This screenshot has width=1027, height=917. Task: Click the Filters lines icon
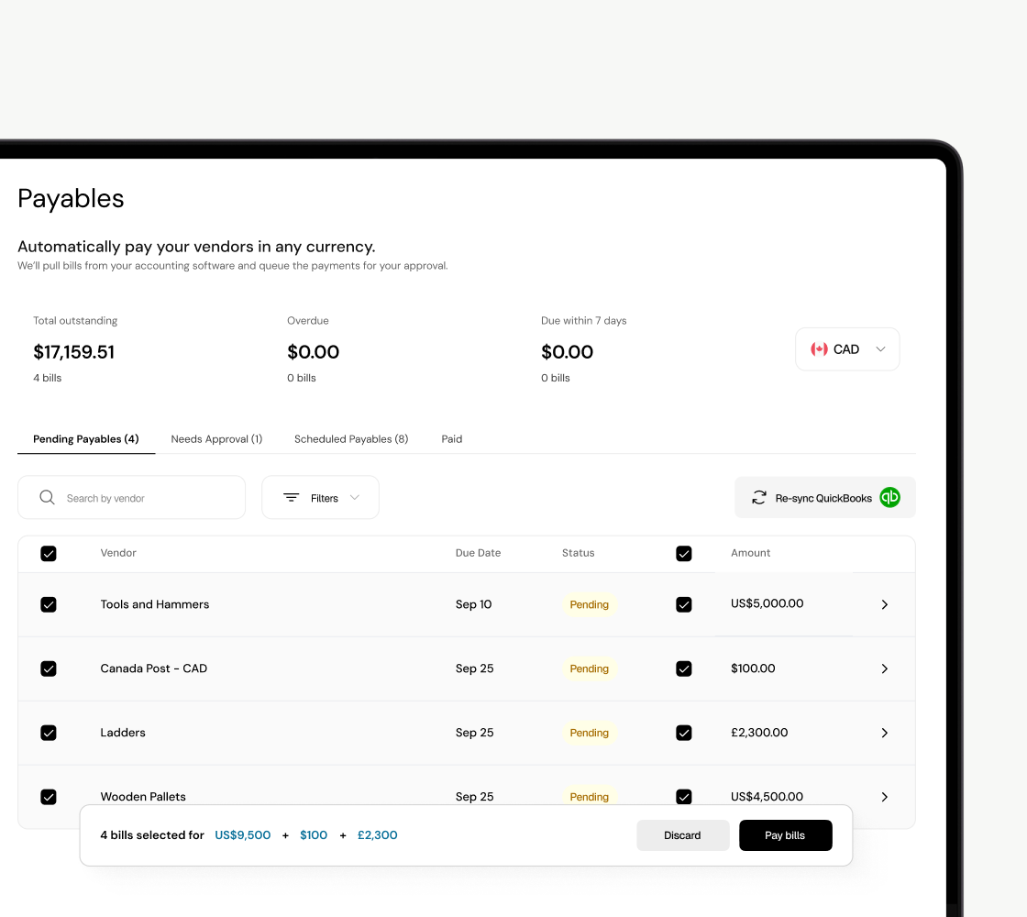coord(291,498)
